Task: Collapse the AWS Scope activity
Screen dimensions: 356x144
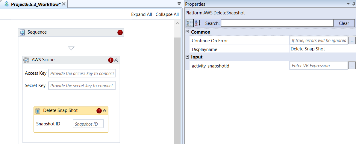Action: click(x=116, y=60)
